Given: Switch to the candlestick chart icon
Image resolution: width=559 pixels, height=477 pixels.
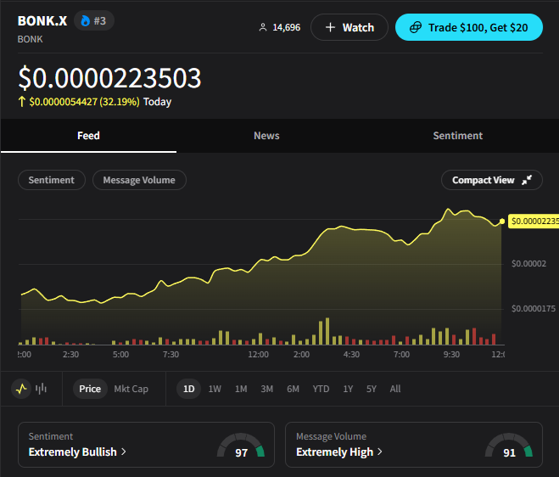Looking at the screenshot, I should [x=41, y=389].
